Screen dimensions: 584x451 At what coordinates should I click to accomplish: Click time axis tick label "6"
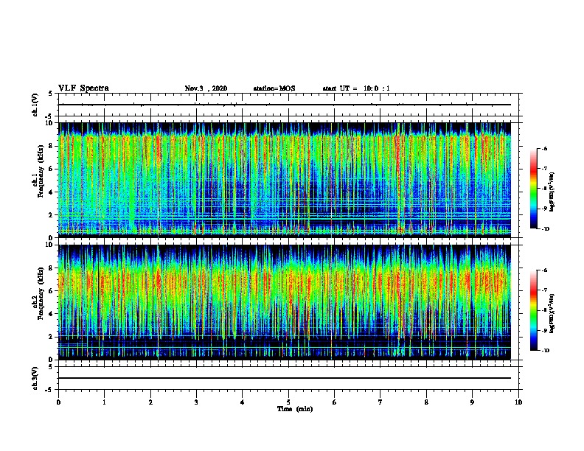pos(335,402)
